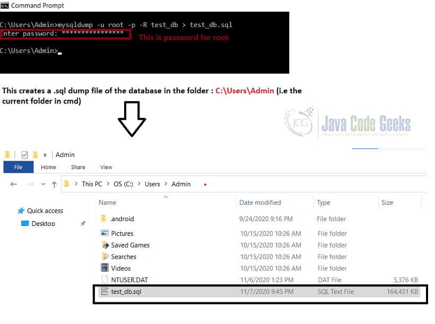This screenshot has width=435, height=324.
Task: Go forward with the Forward arrow
Action: 30,184
